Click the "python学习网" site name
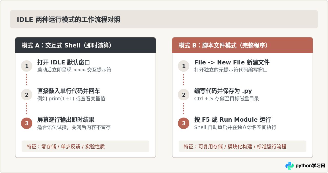The image size is (328, 173). (x=310, y=166)
